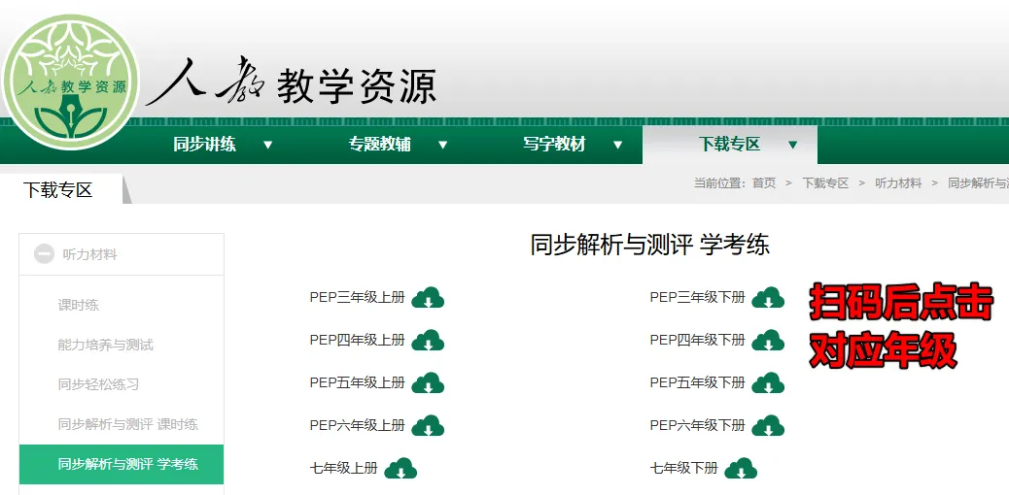Image resolution: width=1009 pixels, height=495 pixels.
Task: Go to 首页 in the breadcrumb
Action: (764, 183)
